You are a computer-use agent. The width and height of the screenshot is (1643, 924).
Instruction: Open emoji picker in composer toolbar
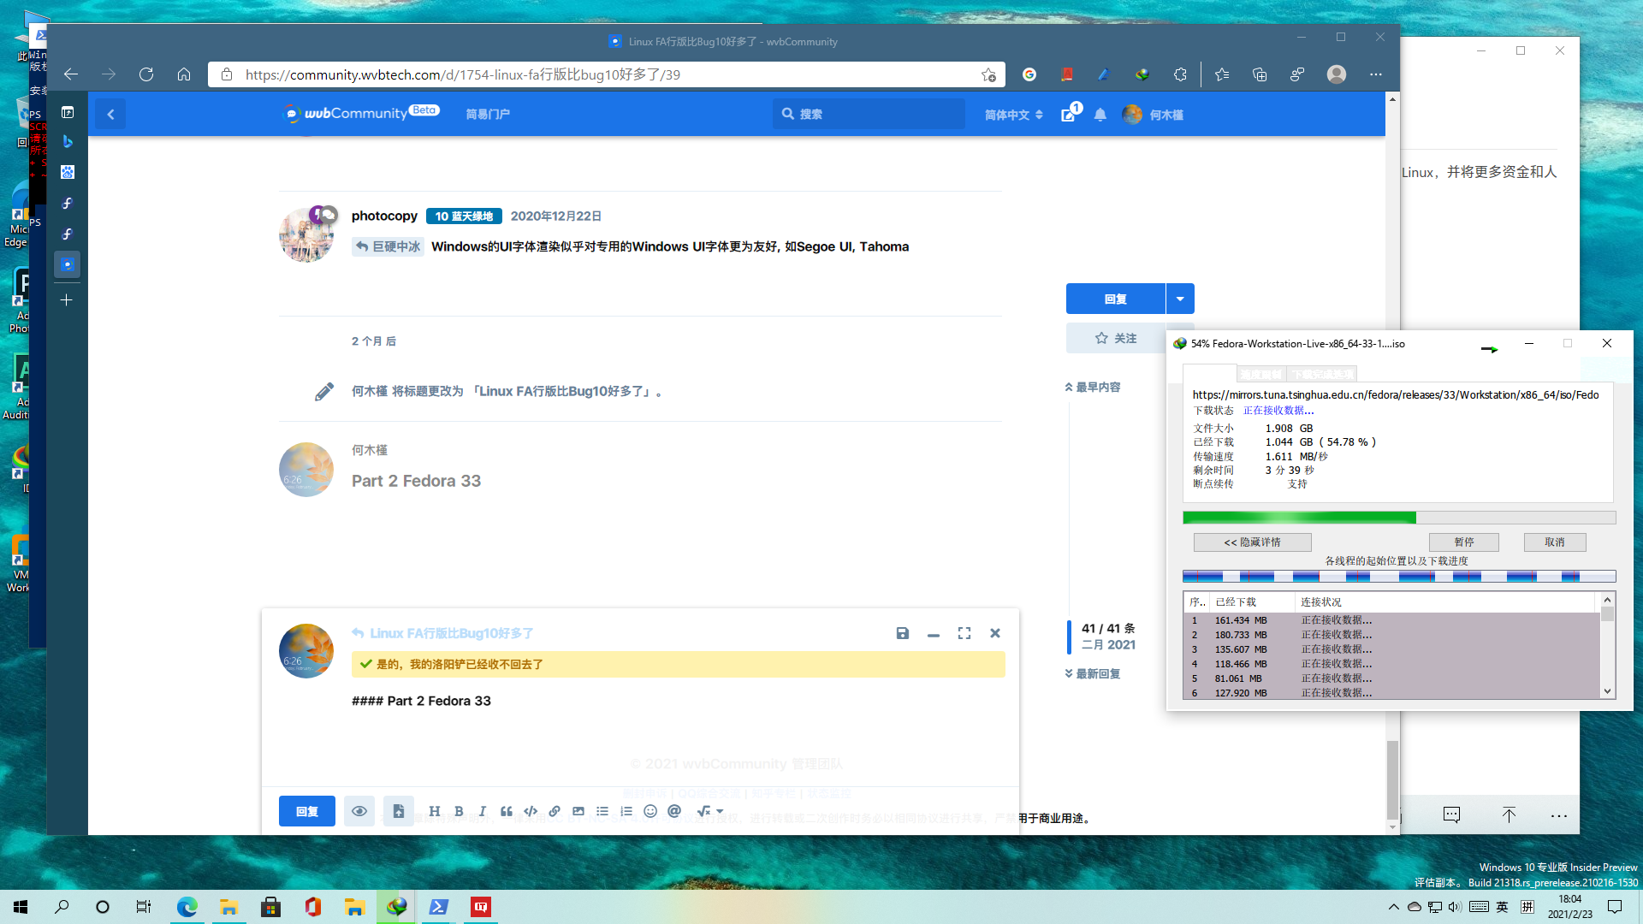tap(650, 811)
